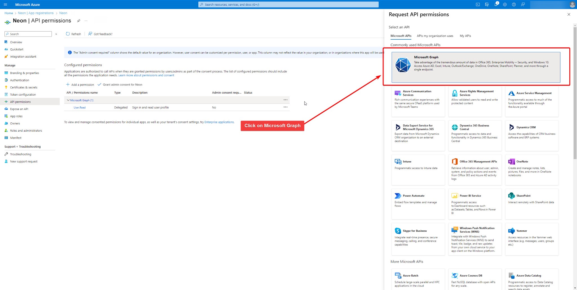Open the portal settings gear icon

click(x=505, y=5)
